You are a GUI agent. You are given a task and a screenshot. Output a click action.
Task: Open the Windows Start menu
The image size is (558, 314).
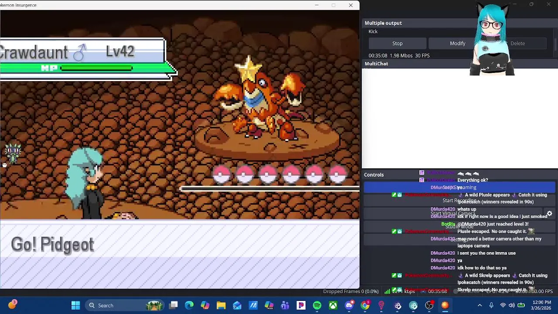point(75,305)
